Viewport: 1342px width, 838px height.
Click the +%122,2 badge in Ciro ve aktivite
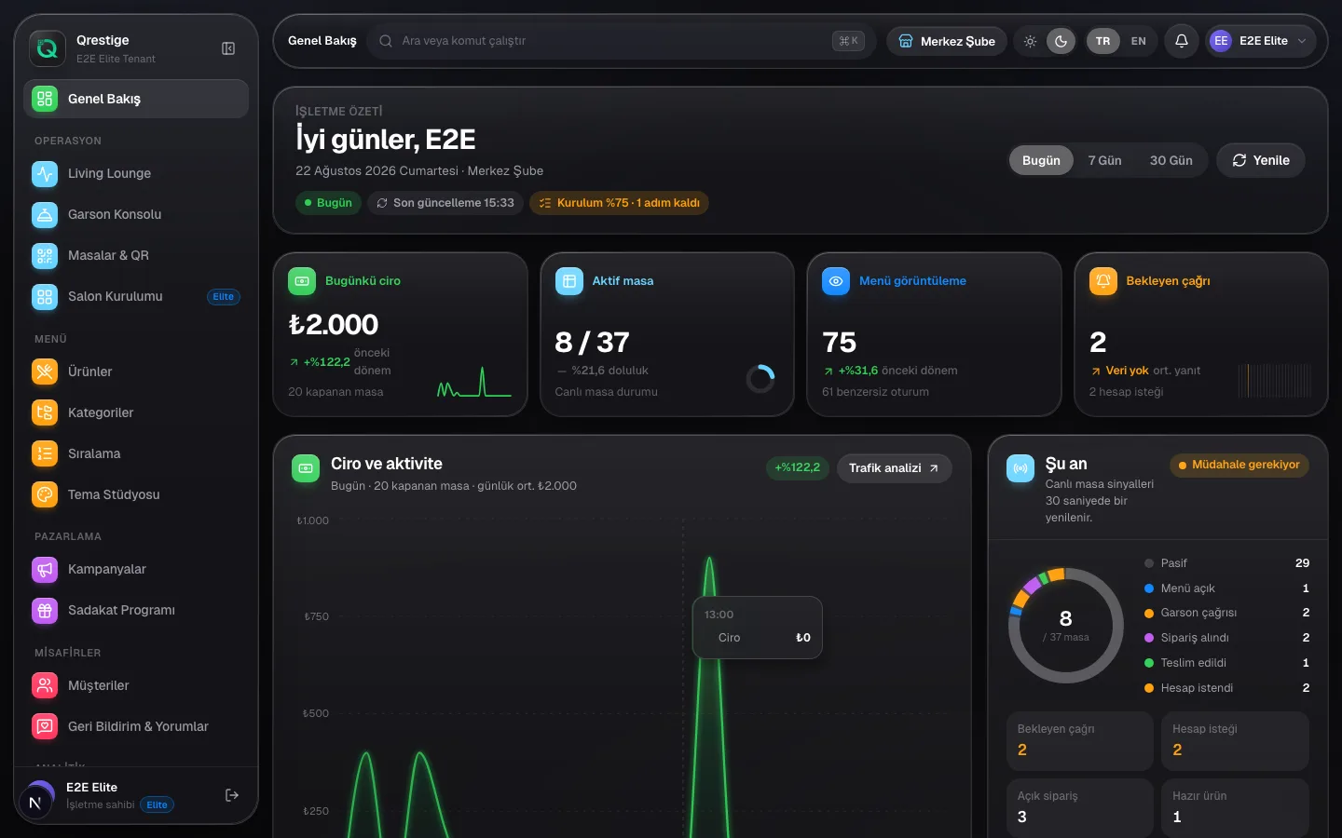(x=798, y=468)
